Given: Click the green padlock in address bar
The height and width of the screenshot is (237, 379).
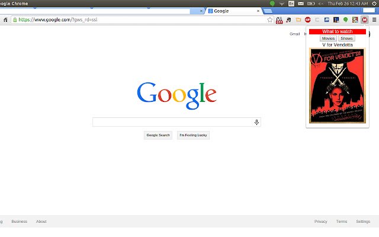Looking at the screenshot, I should click(x=15, y=20).
